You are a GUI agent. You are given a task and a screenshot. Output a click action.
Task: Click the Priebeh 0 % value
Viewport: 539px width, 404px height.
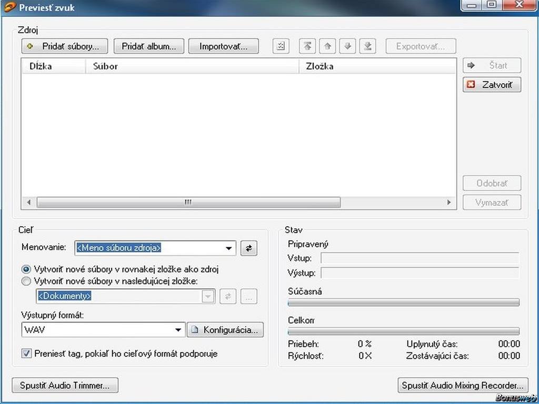click(x=365, y=344)
